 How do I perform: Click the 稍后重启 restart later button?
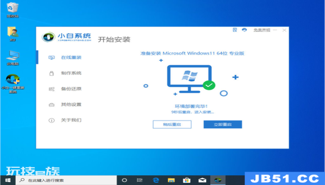pos(172,124)
